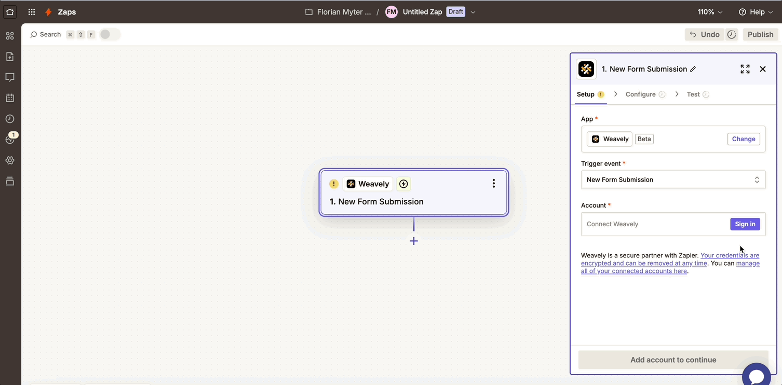Switch to the Test tab

pyautogui.click(x=698, y=94)
